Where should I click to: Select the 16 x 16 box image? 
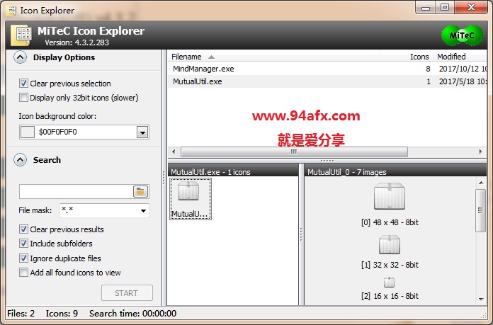pos(390,282)
